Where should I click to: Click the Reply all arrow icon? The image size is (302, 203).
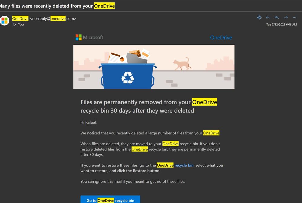(277, 18)
